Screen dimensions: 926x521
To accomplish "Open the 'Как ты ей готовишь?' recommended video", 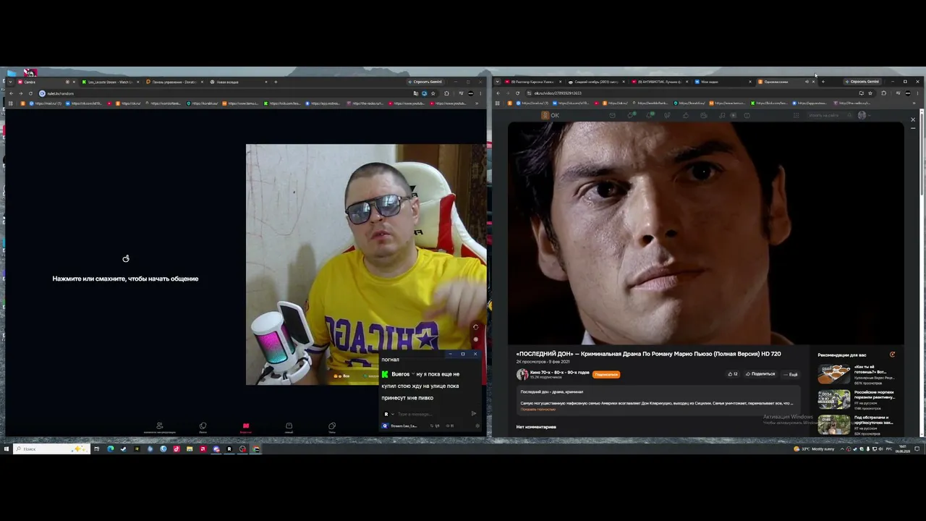I will pyautogui.click(x=857, y=374).
